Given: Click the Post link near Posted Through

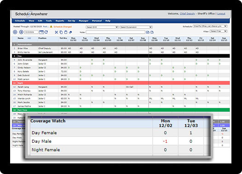Looking at the screenshot, I should (x=46, y=27).
